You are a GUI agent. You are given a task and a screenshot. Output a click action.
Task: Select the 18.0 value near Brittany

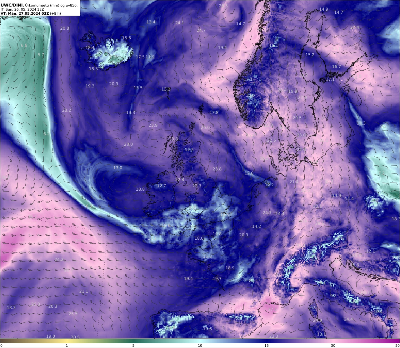(x=199, y=238)
